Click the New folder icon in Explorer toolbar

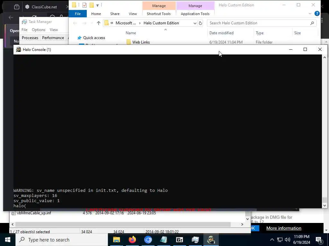tap(92, 5)
